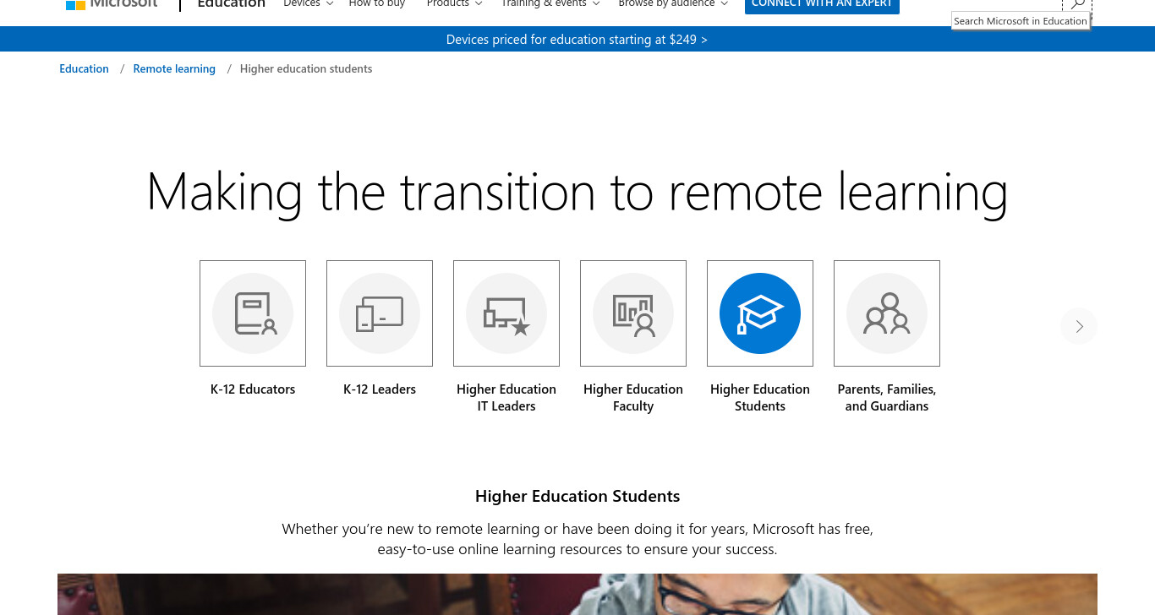Viewport: 1155px width, 615px height.
Task: Click the Education site title
Action: tap(232, 4)
